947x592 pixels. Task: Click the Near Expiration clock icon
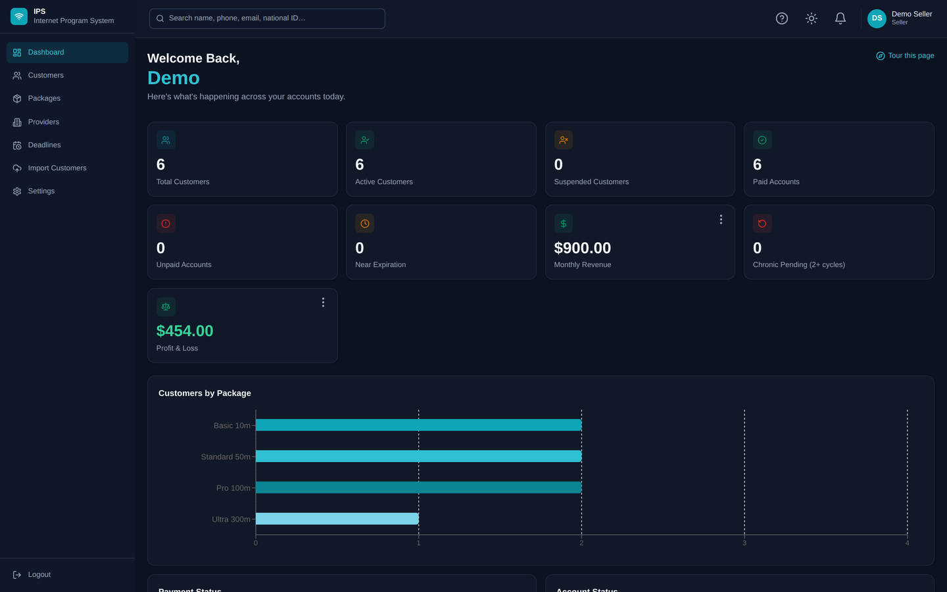[x=364, y=224]
